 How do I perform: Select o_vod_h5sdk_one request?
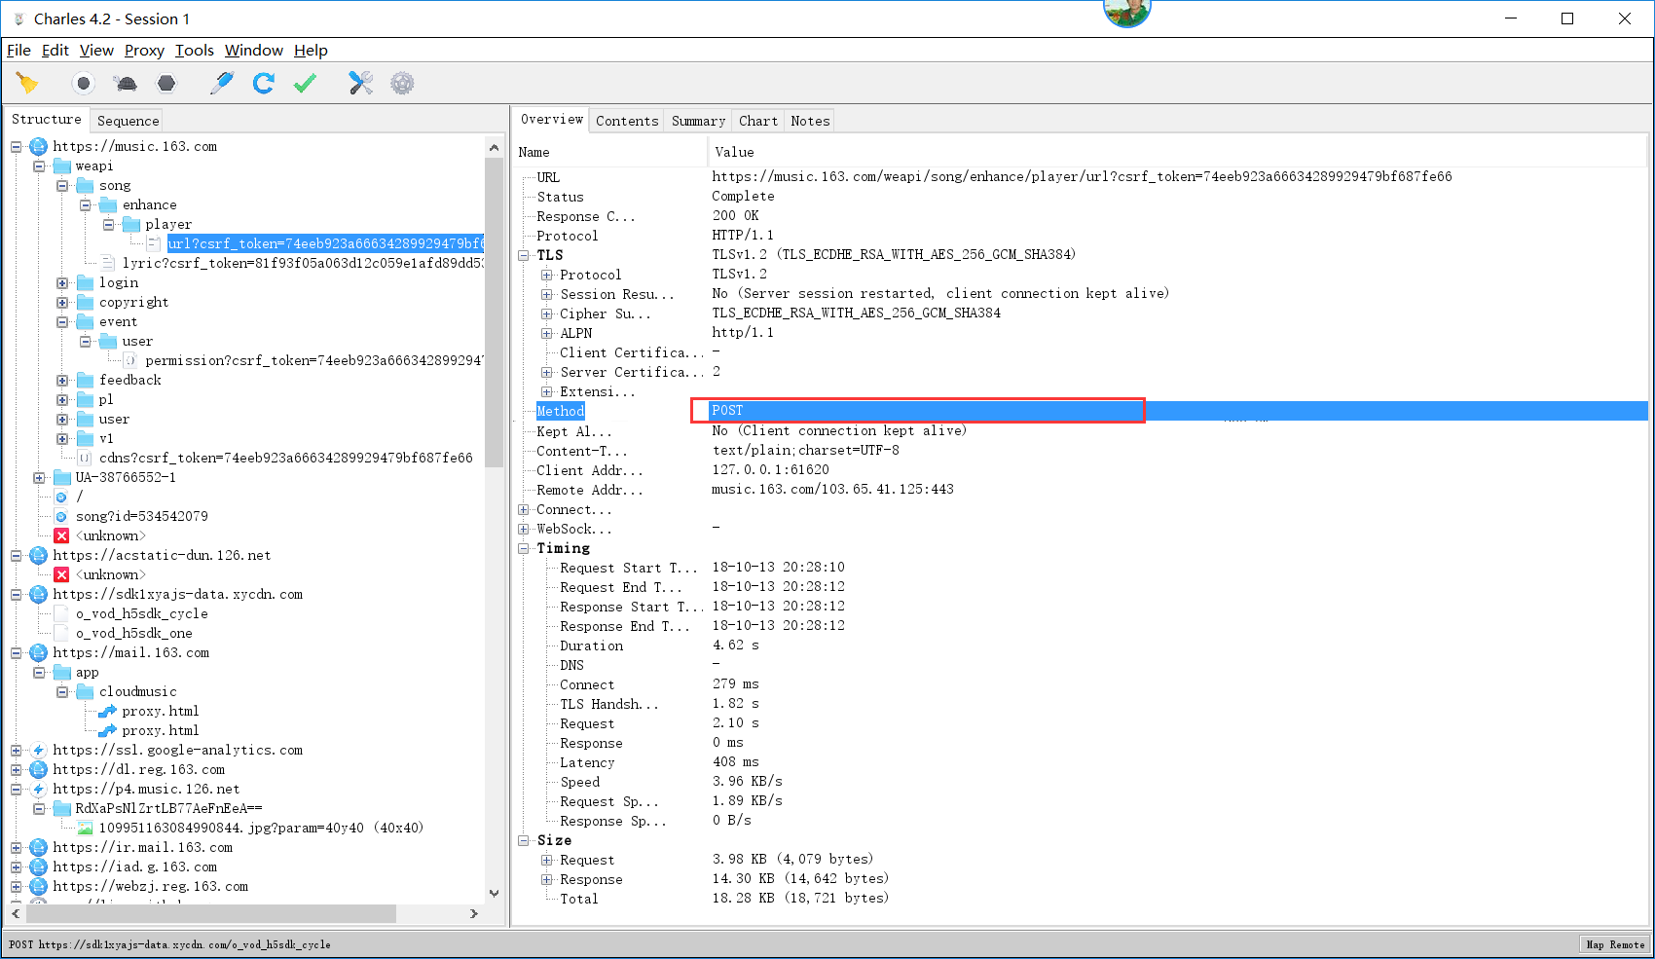click(x=133, y=633)
